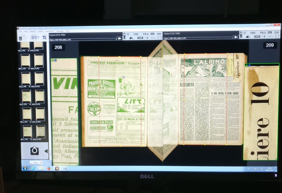Click right Canon EOS 750D camera label
The height and width of the screenshot is (193, 282).
(172, 34)
